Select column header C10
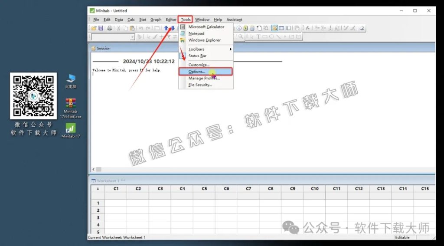444x246 pixels. click(x=314, y=189)
